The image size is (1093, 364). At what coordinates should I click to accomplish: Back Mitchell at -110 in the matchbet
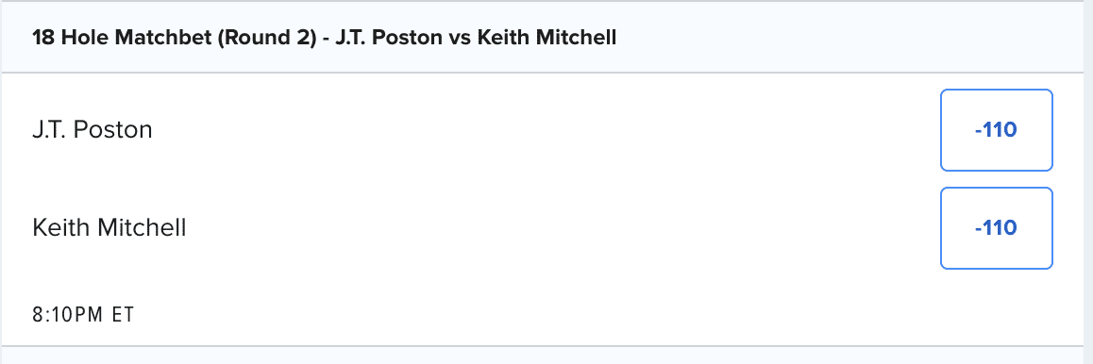[996, 227]
